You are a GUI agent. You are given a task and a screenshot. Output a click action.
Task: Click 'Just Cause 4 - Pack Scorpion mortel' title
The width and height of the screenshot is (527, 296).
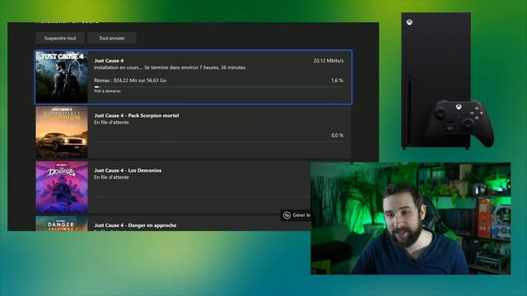pyautogui.click(x=137, y=115)
